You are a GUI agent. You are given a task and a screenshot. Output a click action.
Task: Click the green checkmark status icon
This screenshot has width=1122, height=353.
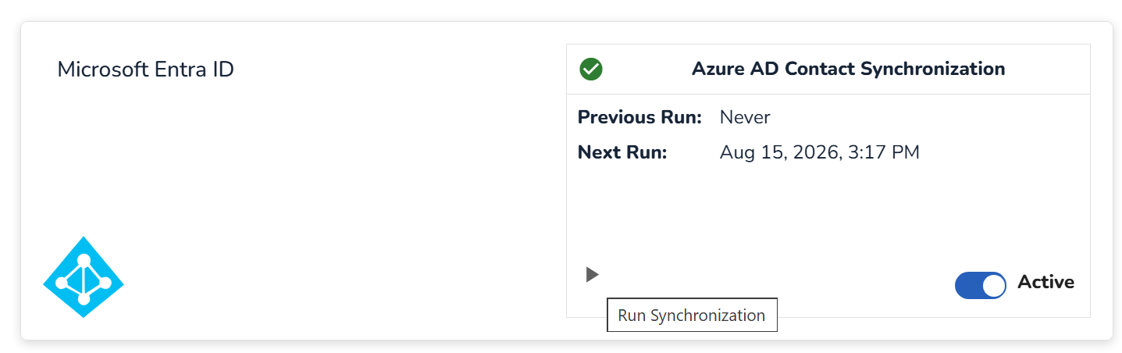591,70
